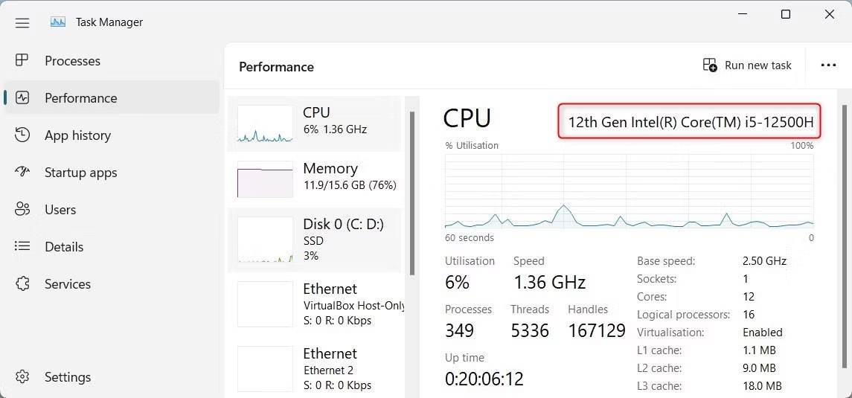852x398 pixels.
Task: Open the hamburger navigation menu
Action: [22, 22]
